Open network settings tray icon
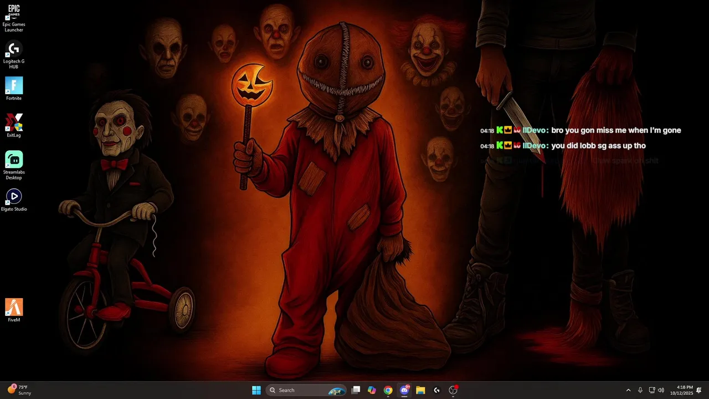Viewport: 709px width, 399px height. [x=652, y=390]
